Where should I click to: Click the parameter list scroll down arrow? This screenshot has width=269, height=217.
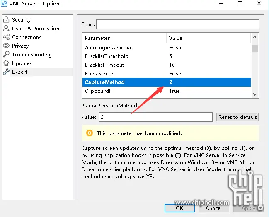[x=254, y=94]
